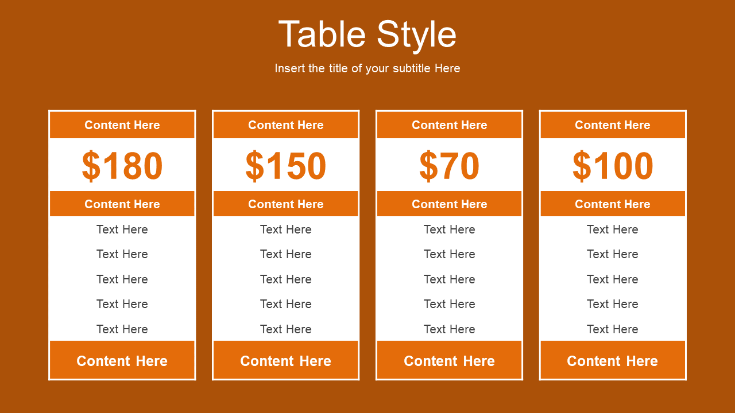
Task: Click the top "Content Here" header above $150
Action: tap(286, 125)
